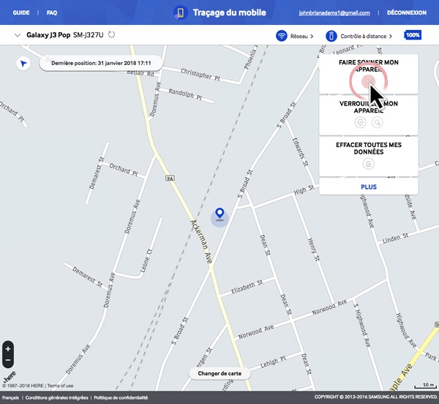The image size is (439, 404).
Task: Click High St label on map
Action: [304, 190]
